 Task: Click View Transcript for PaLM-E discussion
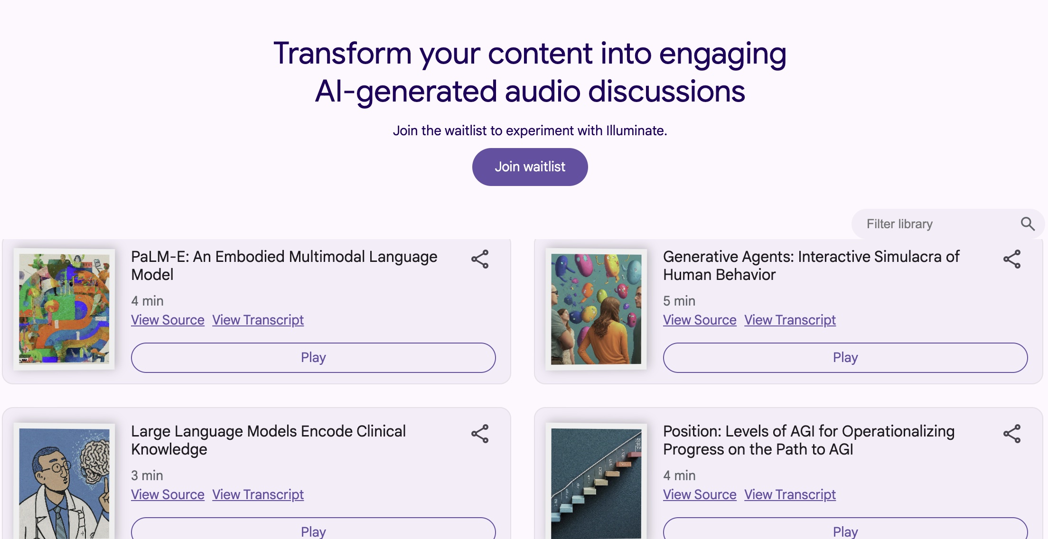257,319
